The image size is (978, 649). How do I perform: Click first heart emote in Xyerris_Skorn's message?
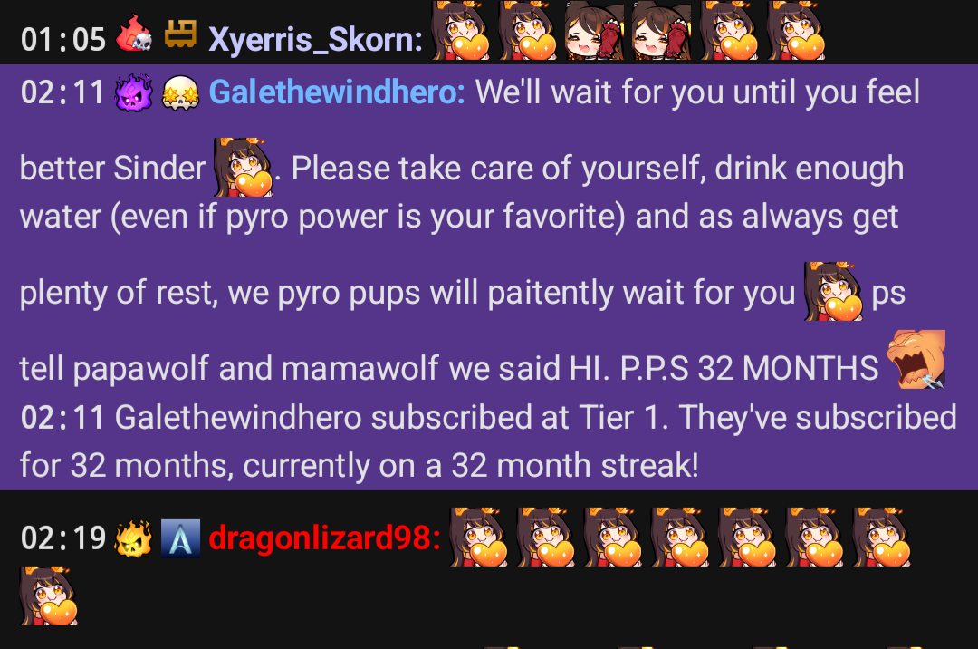pyautogui.click(x=461, y=31)
